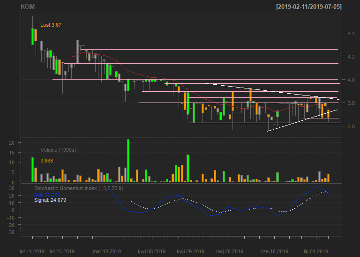Click the tallest green volume bar

point(128,161)
